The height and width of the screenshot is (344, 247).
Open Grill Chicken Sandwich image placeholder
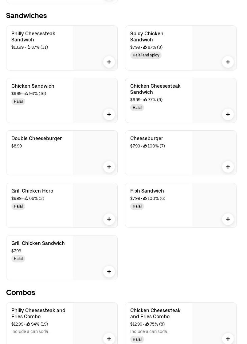95,258
